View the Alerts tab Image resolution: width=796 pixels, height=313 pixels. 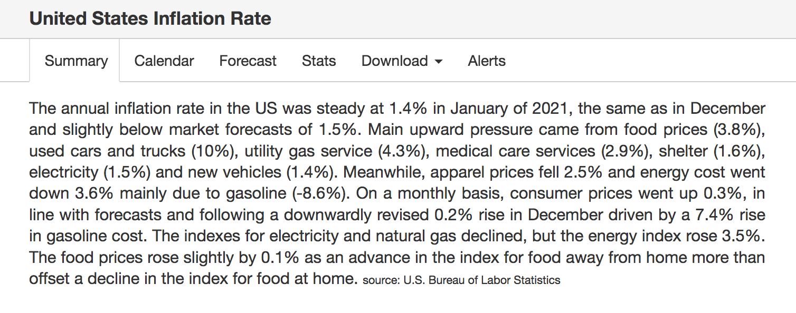click(x=487, y=61)
